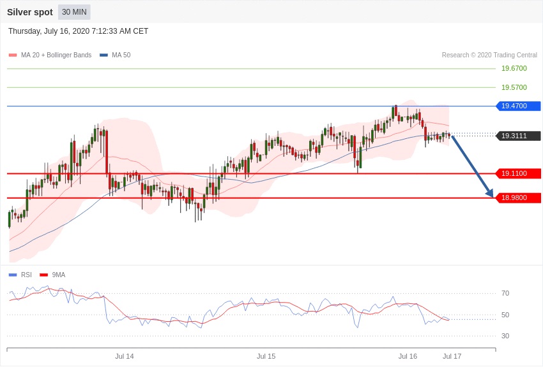
Task: Select the Jul 16 date axis label
Action: (408, 356)
